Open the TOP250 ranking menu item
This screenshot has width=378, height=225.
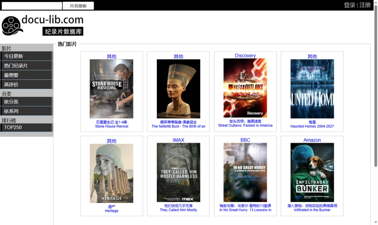click(x=26, y=127)
